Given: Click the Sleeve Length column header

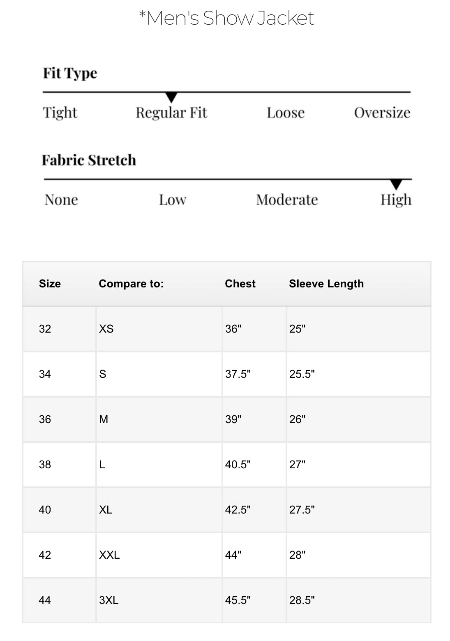Looking at the screenshot, I should point(326,284).
